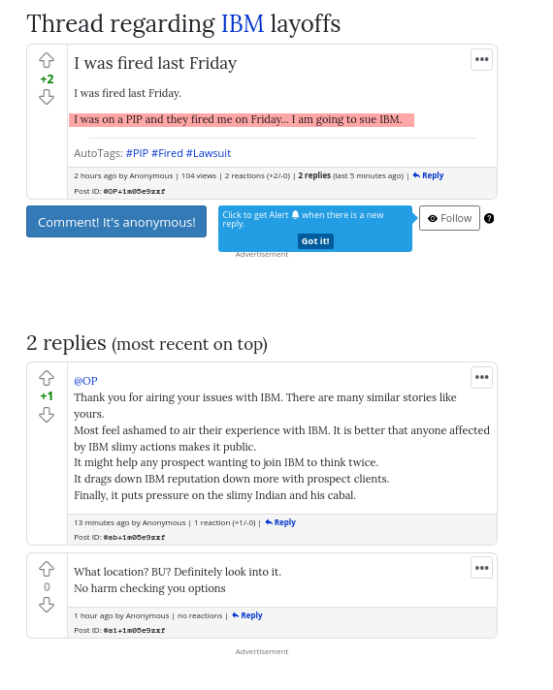Open the #Fired auto tag

(167, 153)
